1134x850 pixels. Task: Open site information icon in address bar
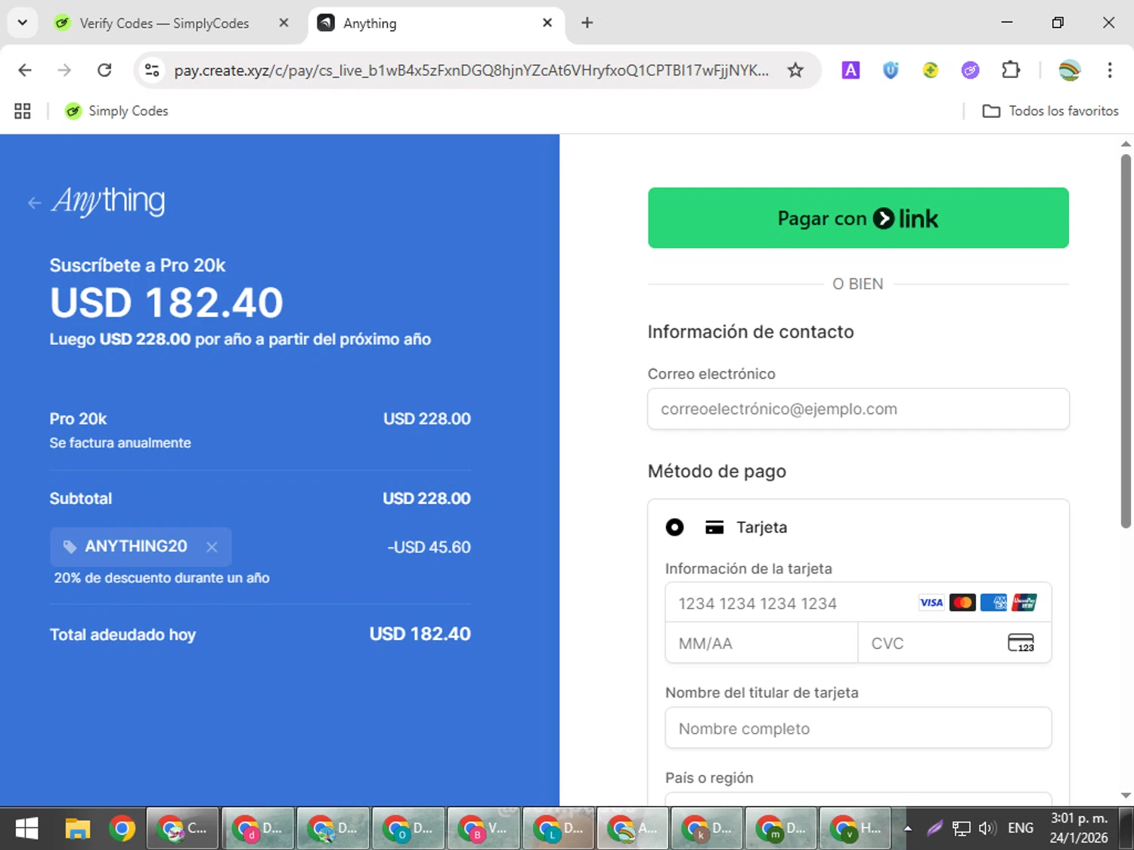click(x=152, y=70)
